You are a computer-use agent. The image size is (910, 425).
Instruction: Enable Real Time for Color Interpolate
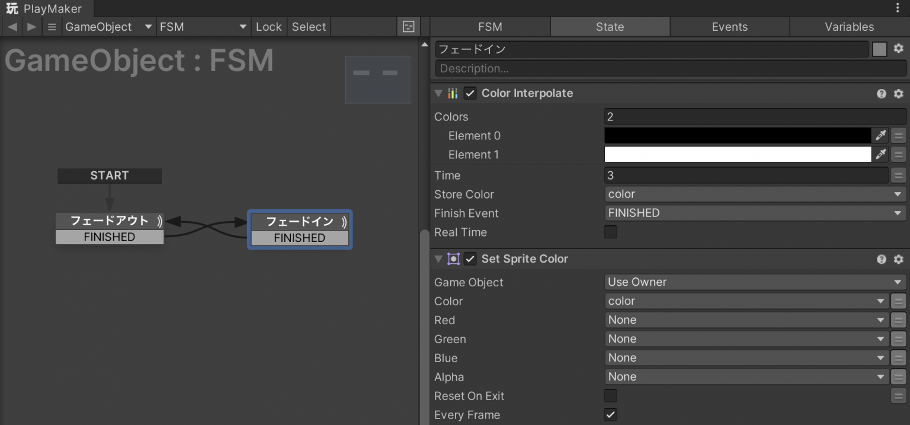pyautogui.click(x=610, y=232)
